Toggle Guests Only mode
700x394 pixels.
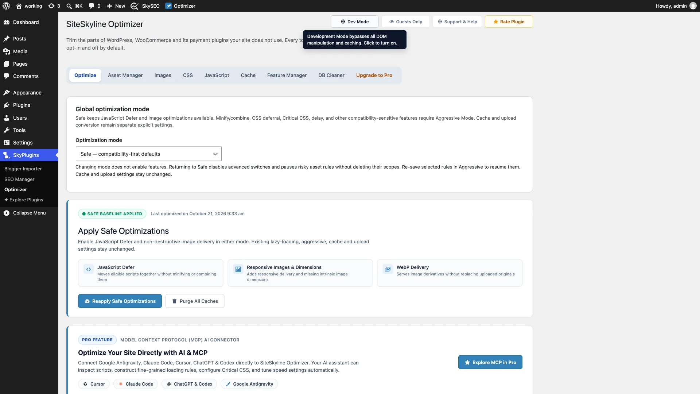coord(405,22)
